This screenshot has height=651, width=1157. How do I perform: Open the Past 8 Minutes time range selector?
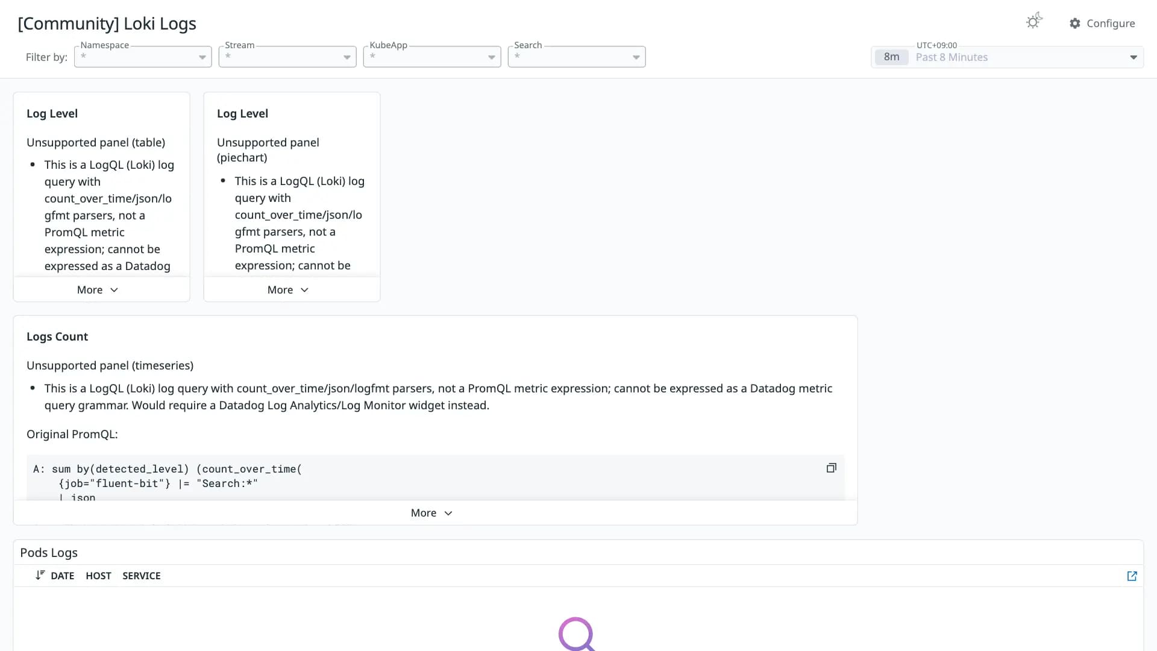point(1007,57)
